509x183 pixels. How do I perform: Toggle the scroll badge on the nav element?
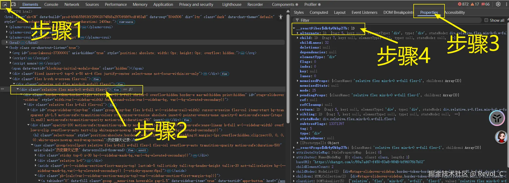pyautogui.click(x=142, y=150)
